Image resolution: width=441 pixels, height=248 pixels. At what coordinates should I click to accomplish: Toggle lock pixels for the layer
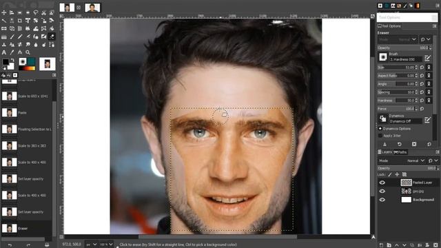(390, 174)
